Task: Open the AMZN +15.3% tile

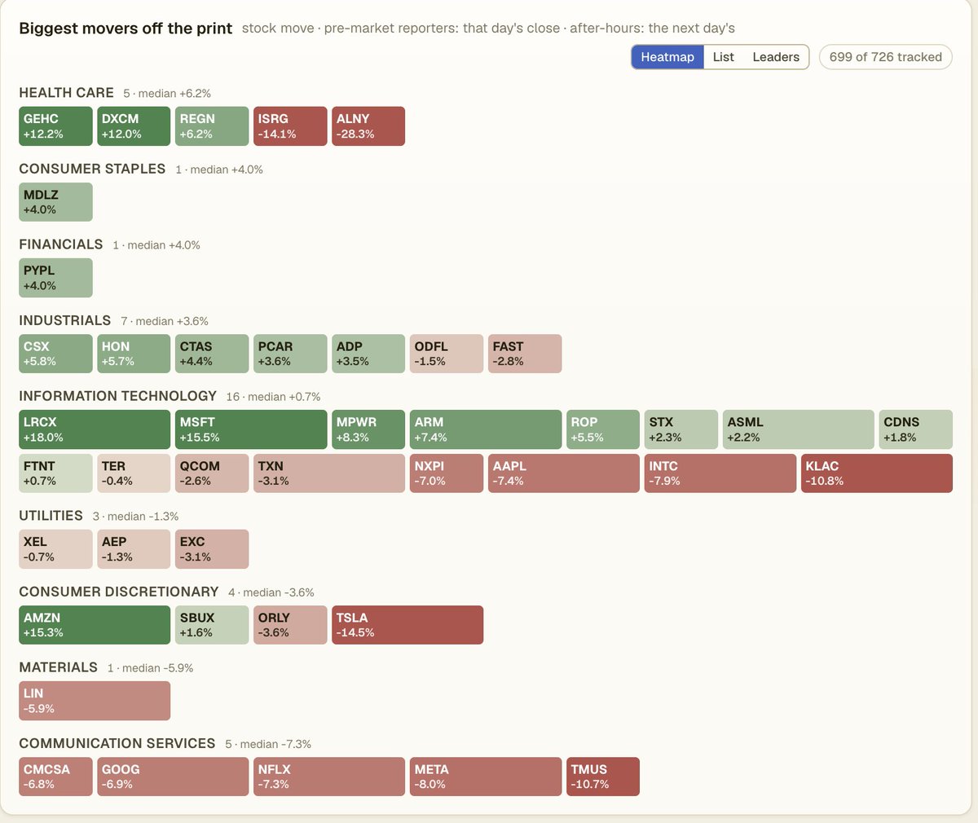Action: pyautogui.click(x=95, y=625)
